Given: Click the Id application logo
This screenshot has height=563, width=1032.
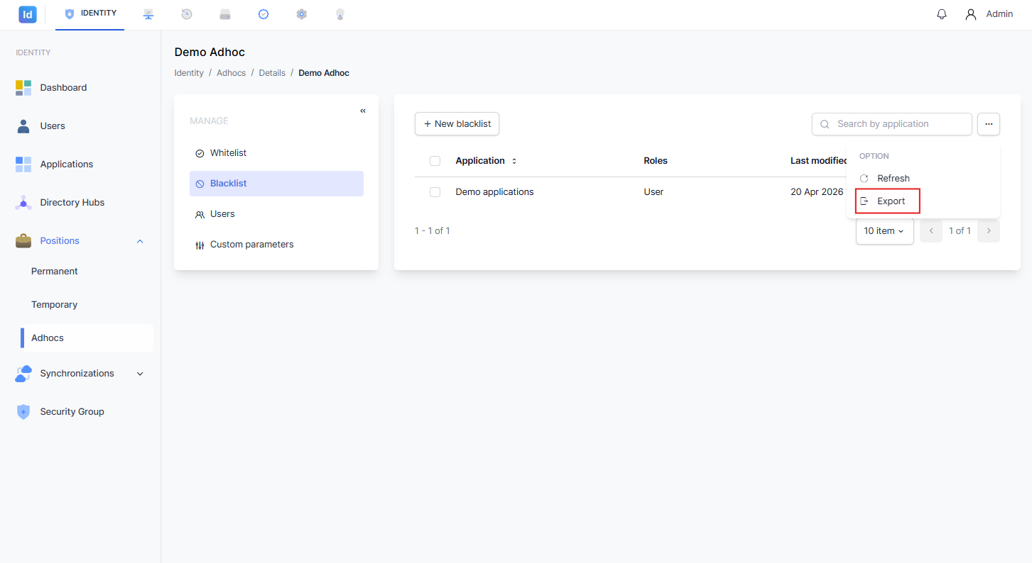Looking at the screenshot, I should tap(28, 14).
